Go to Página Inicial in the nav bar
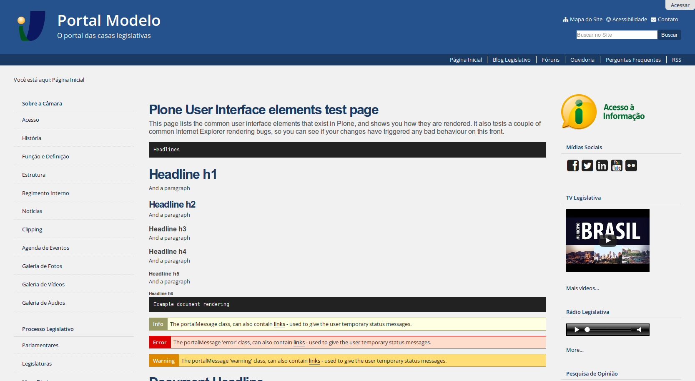The width and height of the screenshot is (695, 381). point(466,60)
